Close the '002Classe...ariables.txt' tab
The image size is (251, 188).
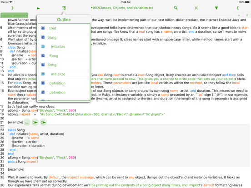tap(27, 15)
